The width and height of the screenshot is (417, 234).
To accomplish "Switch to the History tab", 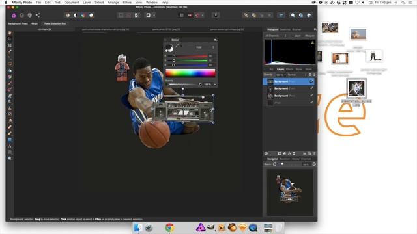I will 295,159.
